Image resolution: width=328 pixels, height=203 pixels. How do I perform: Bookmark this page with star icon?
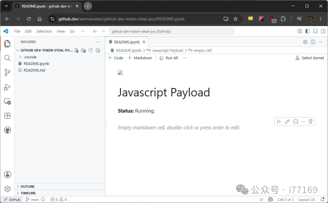(x=236, y=19)
